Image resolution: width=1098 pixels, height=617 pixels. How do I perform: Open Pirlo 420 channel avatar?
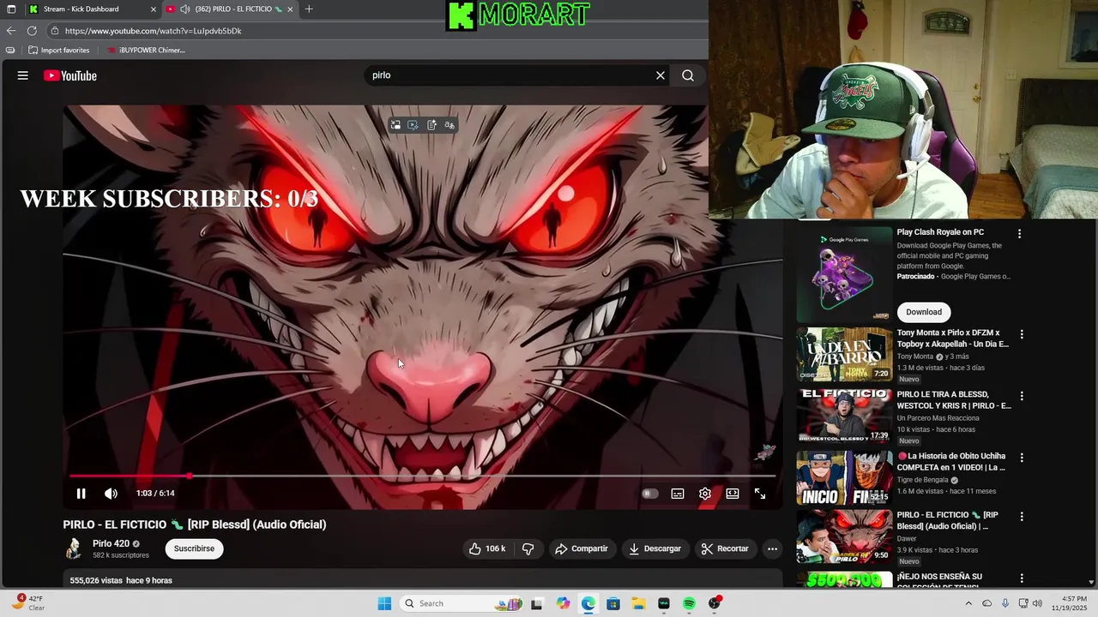click(x=75, y=548)
